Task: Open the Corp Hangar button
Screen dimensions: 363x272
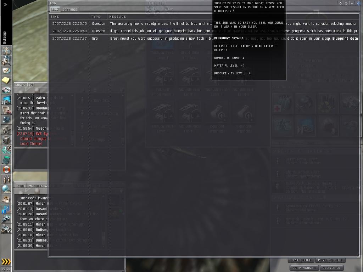Action: [304, 268]
